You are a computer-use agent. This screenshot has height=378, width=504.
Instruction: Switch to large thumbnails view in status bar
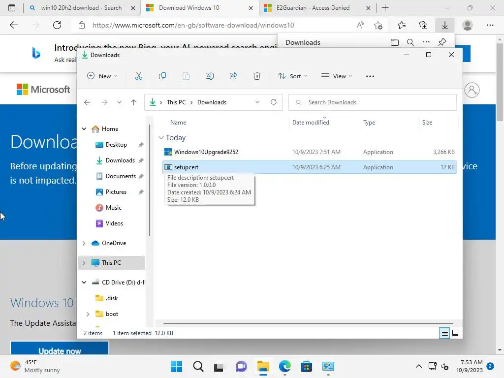455,333
